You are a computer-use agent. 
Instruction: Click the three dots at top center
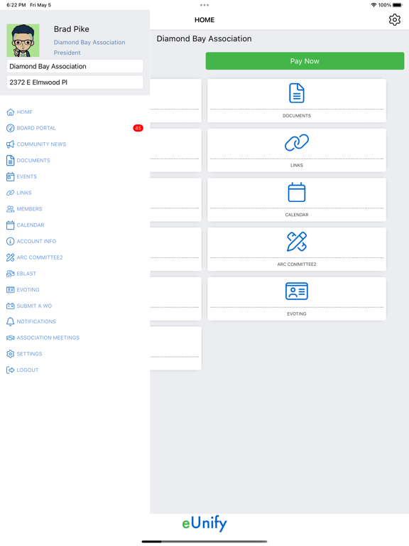point(204,5)
